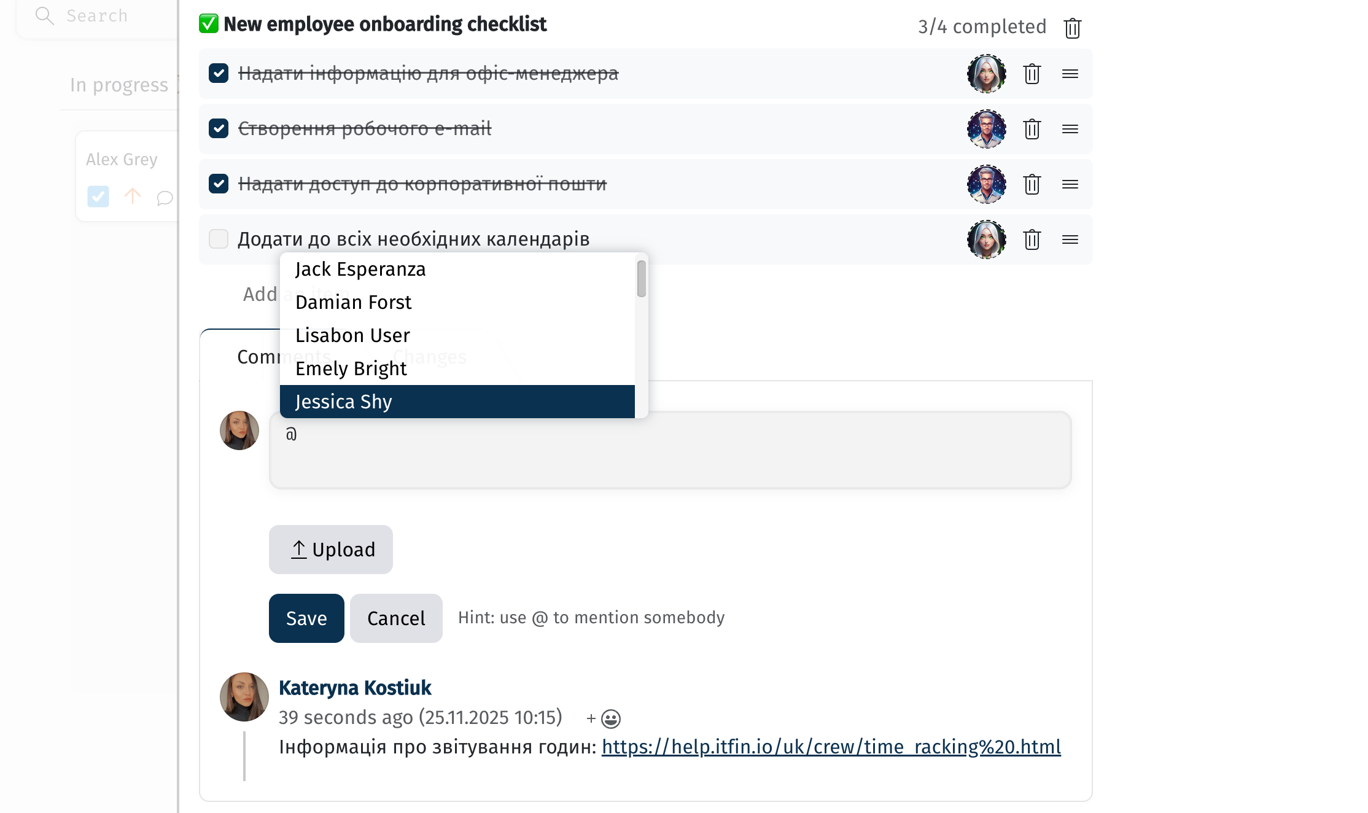Click the mention list scrollbar
The height and width of the screenshot is (813, 1368).
pyautogui.click(x=641, y=279)
